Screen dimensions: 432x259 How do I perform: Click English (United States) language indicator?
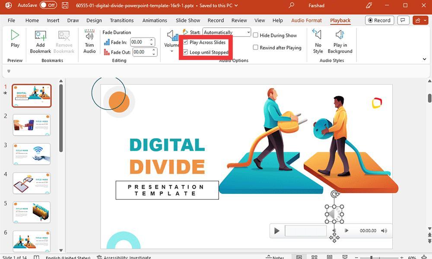pos(68,257)
